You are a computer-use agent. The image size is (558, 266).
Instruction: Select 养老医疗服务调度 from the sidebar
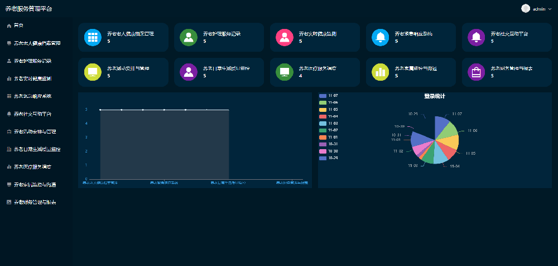[x=32, y=166]
